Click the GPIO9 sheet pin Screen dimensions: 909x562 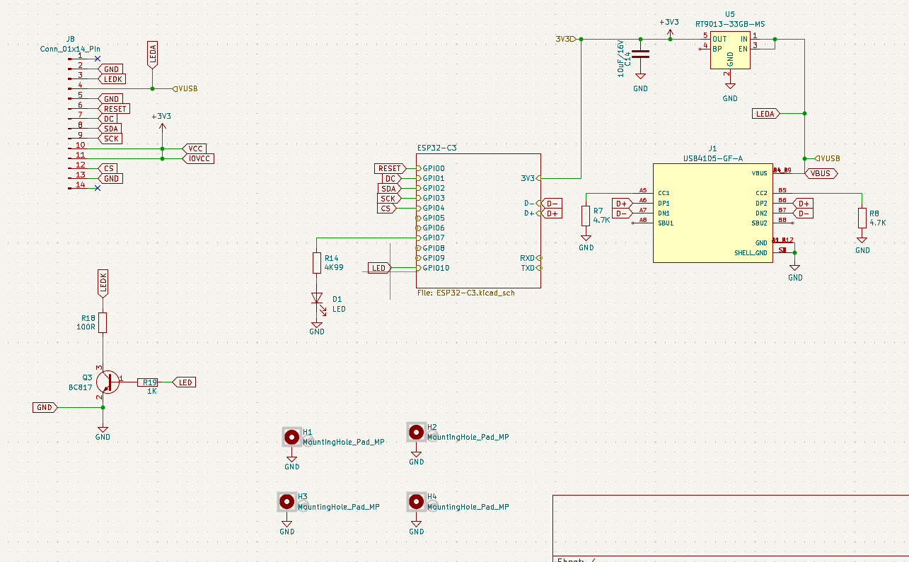pyautogui.click(x=431, y=258)
